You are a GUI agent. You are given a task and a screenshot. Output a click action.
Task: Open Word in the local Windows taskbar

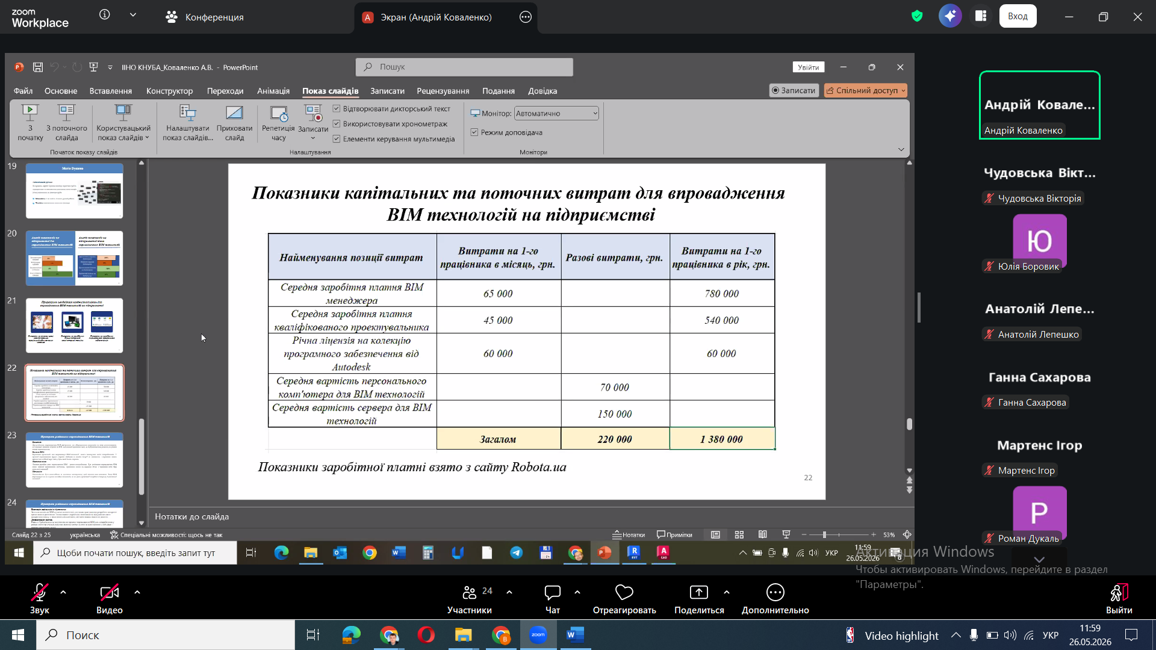(576, 635)
